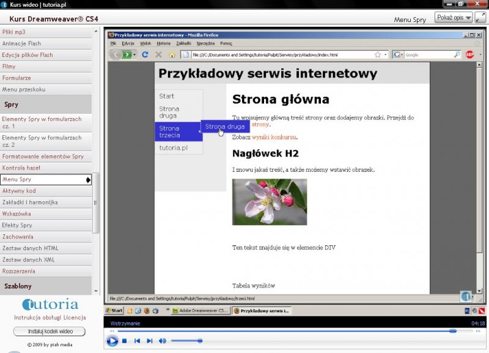Skip to the previous video track
Screen dimensions: 489x353
tap(138, 341)
